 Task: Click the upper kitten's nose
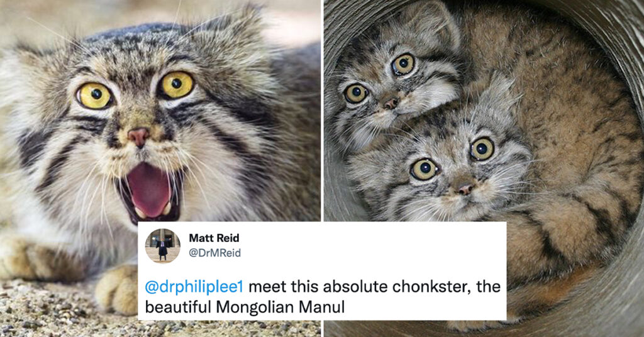(390, 103)
